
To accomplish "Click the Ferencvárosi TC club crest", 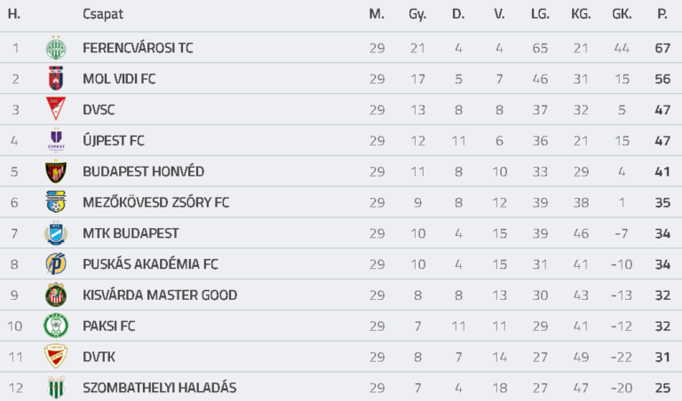I will coord(56,48).
